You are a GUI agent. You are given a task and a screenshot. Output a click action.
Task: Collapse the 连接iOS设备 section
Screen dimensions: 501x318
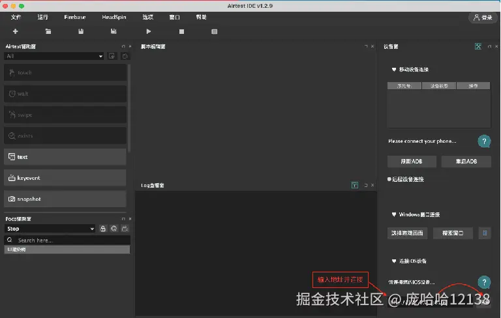tap(394, 261)
